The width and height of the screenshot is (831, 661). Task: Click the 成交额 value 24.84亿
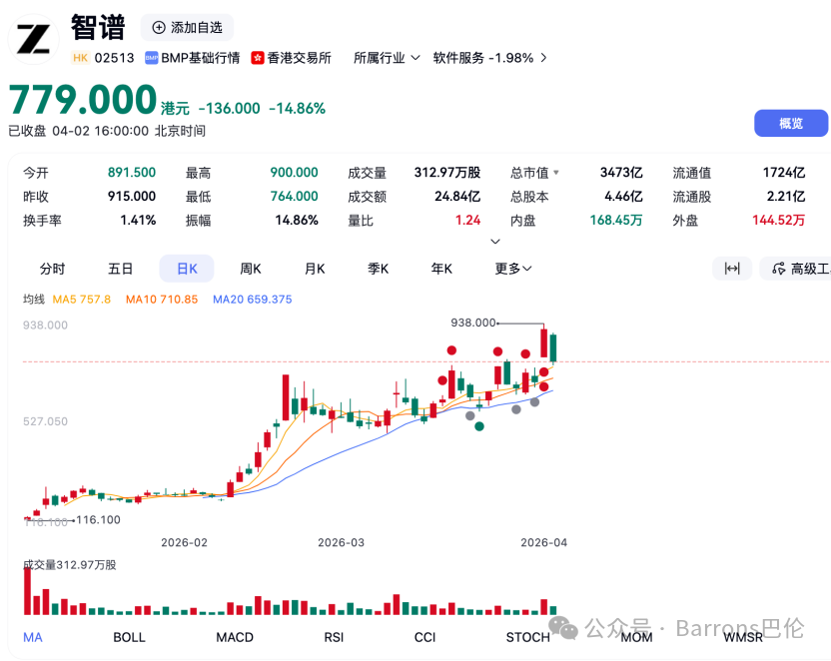pyautogui.click(x=457, y=196)
